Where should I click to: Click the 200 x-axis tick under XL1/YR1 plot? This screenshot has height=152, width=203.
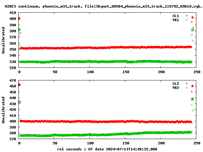point(161,72)
